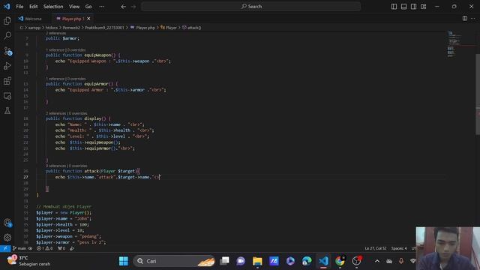Open the Extensions view
The image size is (480, 270).
coord(7,81)
